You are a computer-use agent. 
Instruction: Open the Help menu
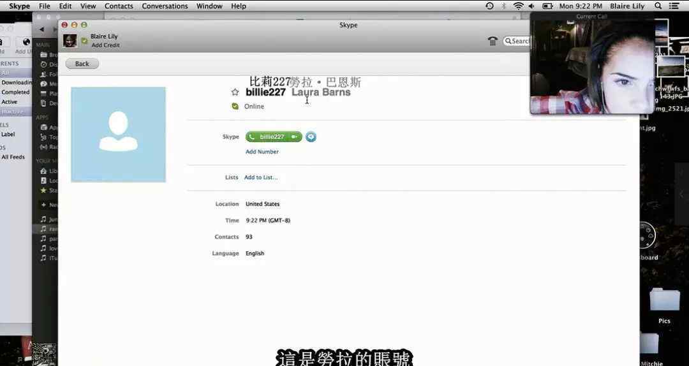coord(239,6)
